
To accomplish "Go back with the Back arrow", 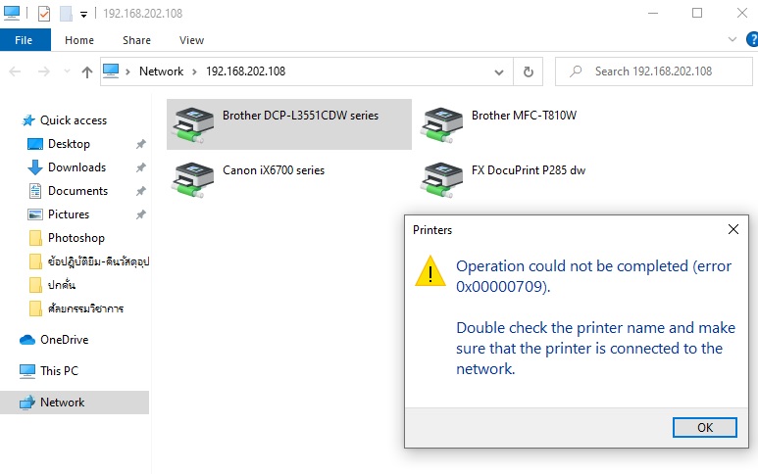I will (x=15, y=71).
